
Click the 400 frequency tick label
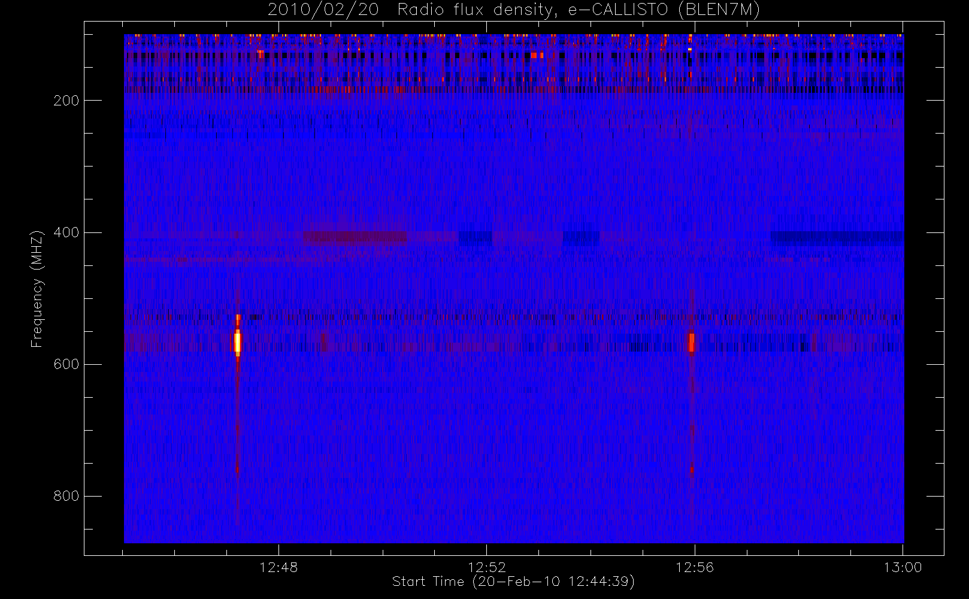66,232
